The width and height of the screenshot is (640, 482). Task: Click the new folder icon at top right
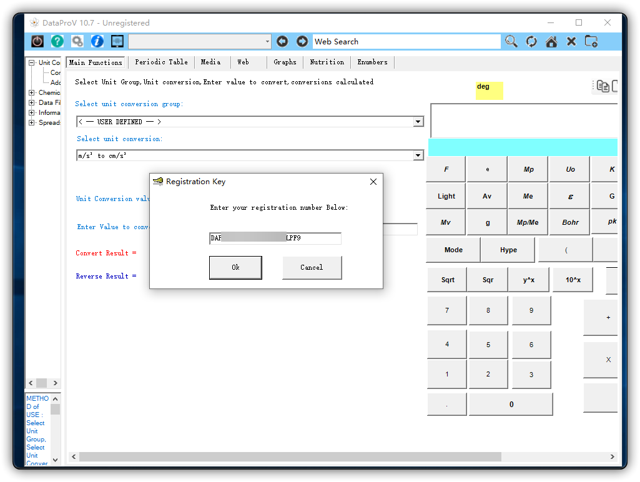point(591,41)
